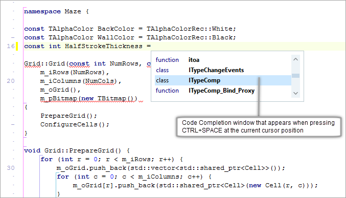Place cursor after HalfStrokeThickness equals sign

(152, 46)
